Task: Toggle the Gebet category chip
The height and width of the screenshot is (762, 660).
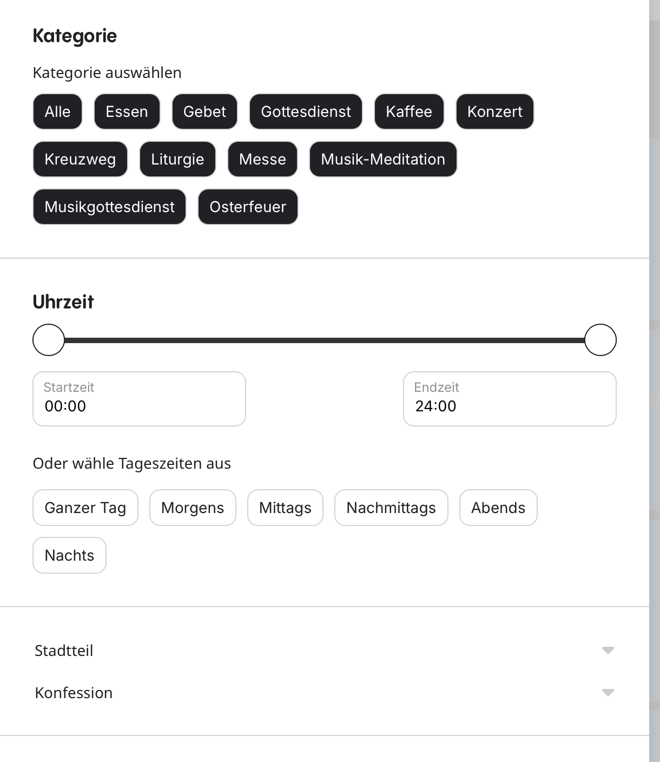Action: pos(204,111)
